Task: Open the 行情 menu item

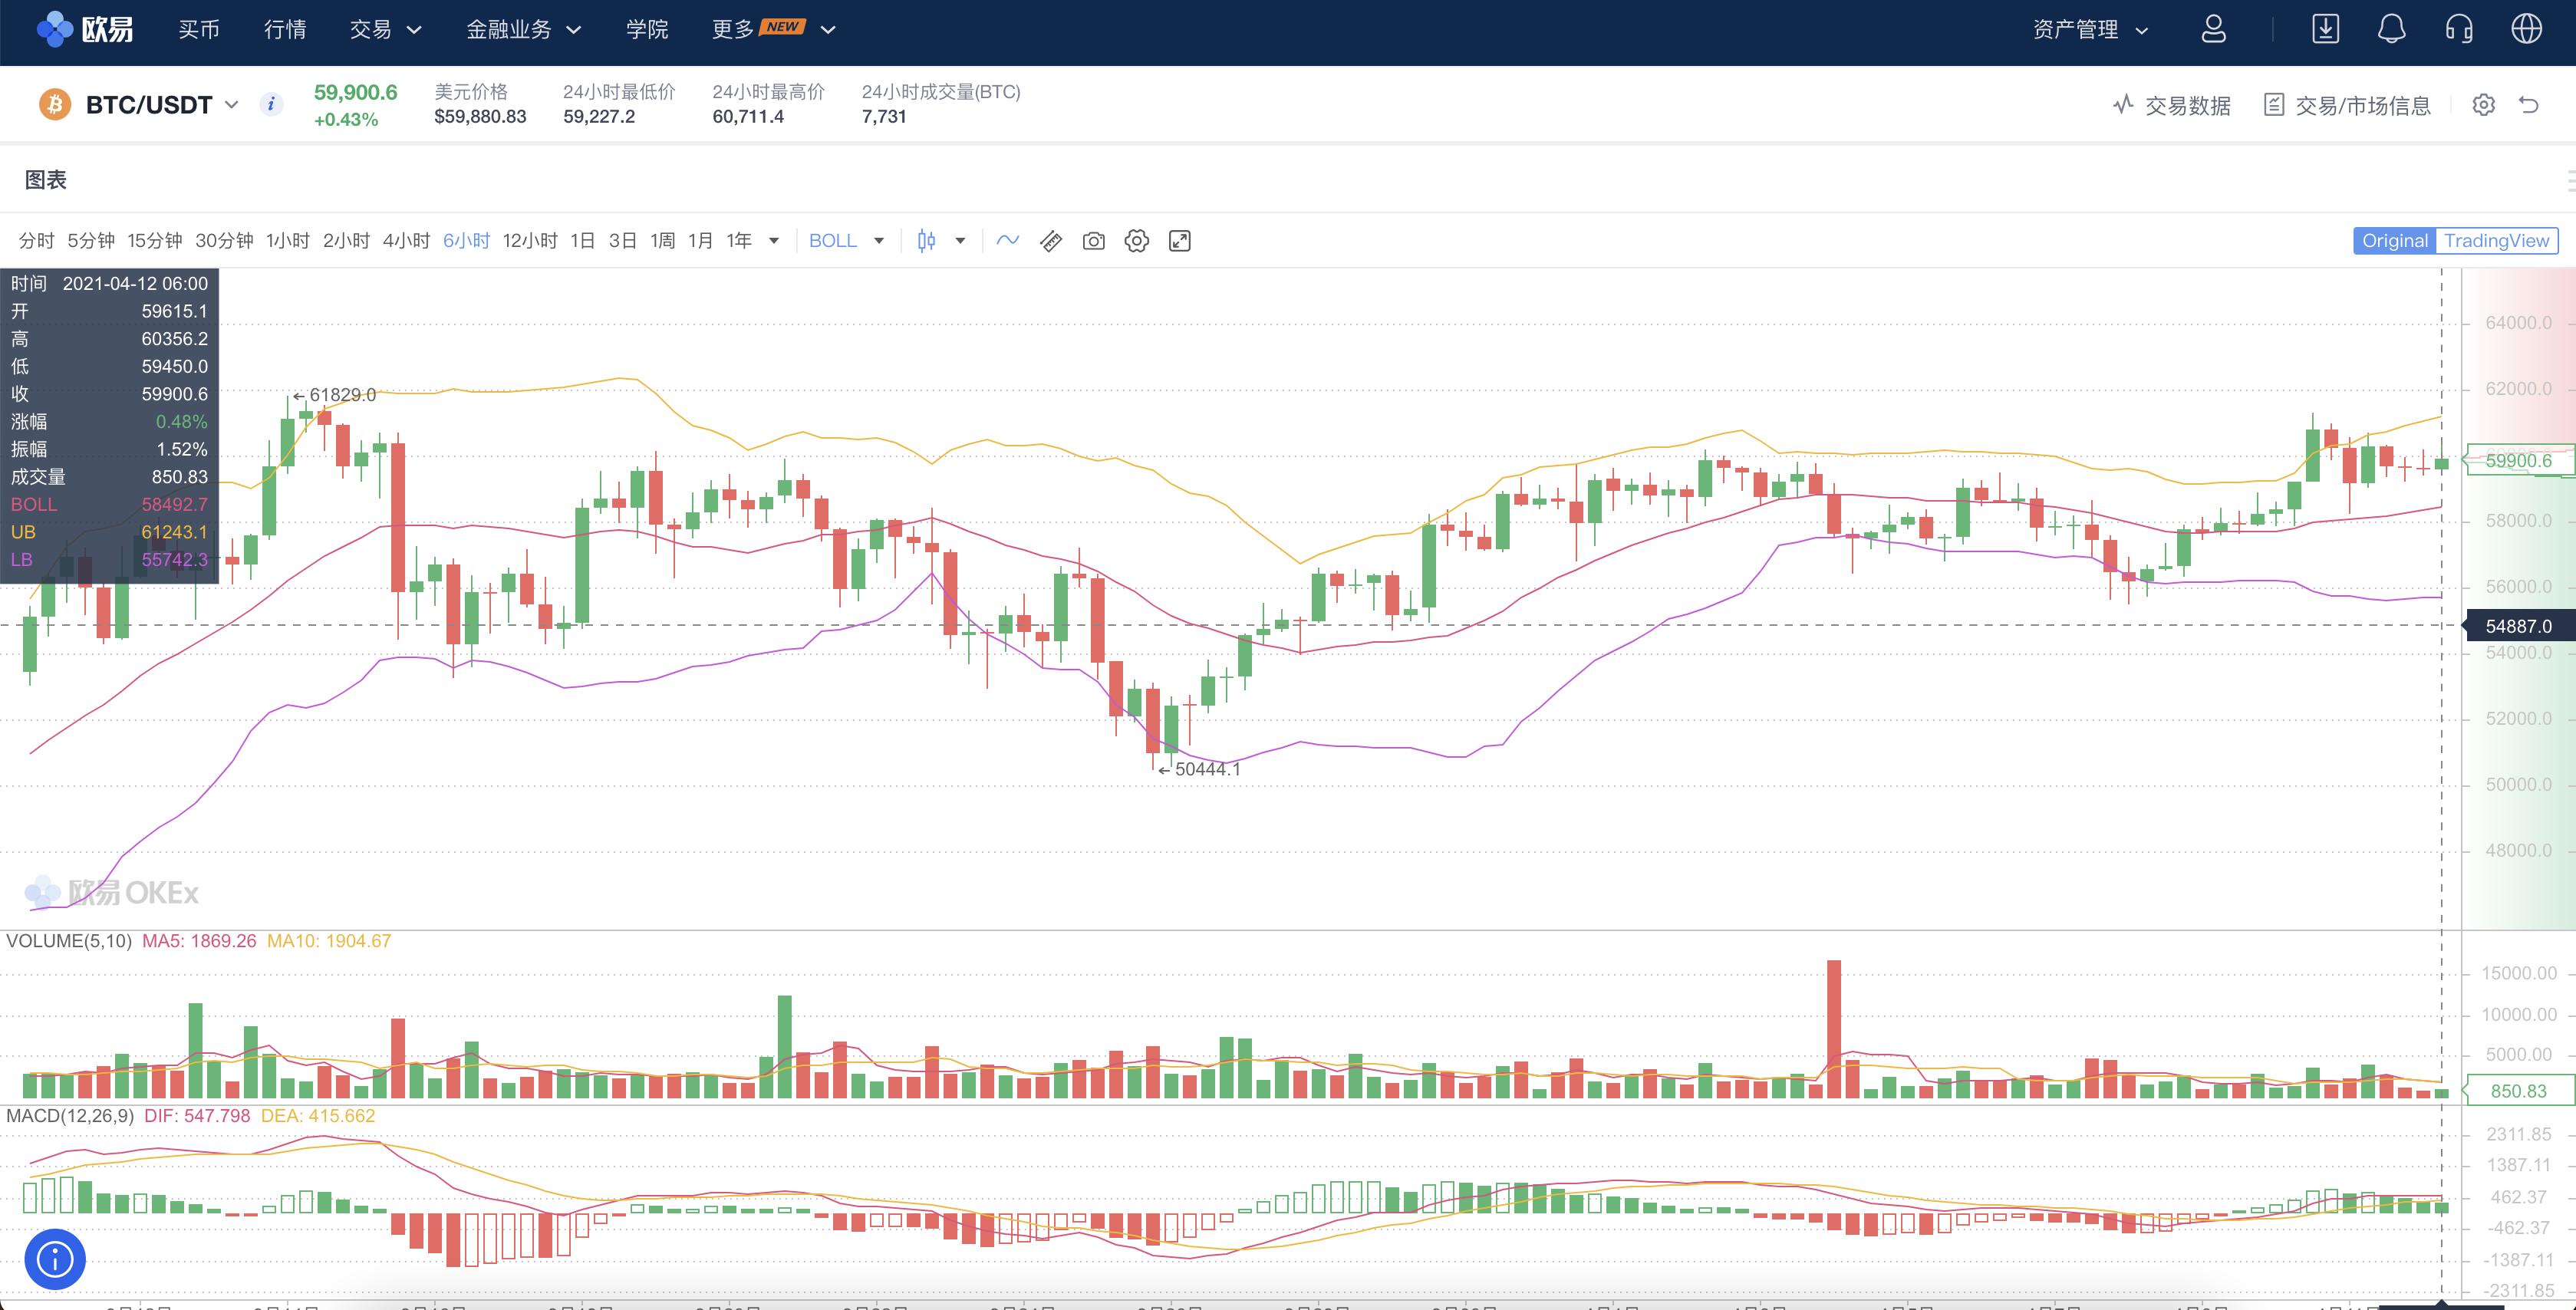Action: 285,29
